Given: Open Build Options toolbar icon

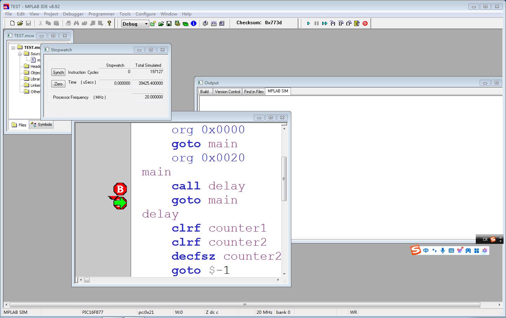Looking at the screenshot, I should tap(177, 24).
